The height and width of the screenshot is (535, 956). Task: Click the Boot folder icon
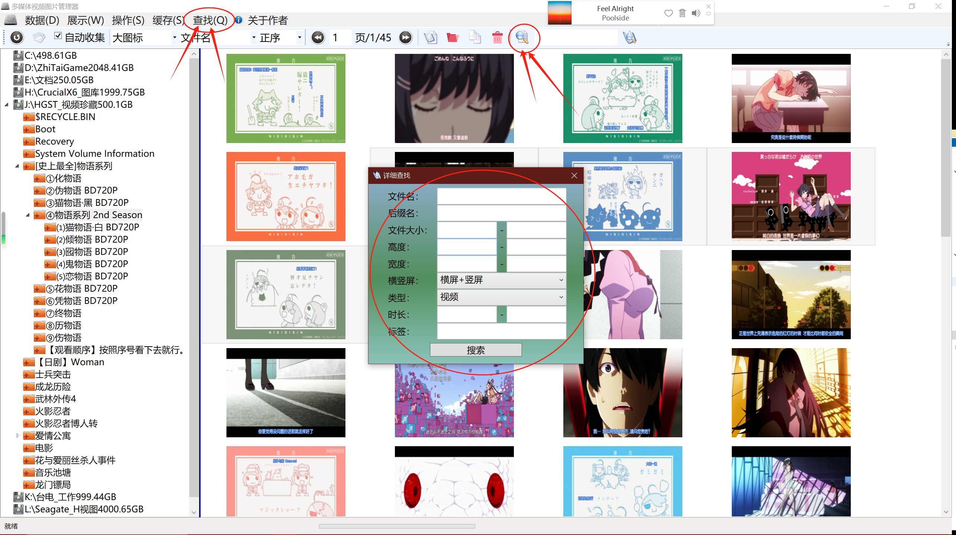pos(29,129)
